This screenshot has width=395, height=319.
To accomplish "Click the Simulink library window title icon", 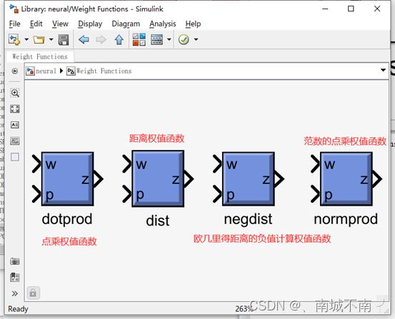I will point(14,9).
